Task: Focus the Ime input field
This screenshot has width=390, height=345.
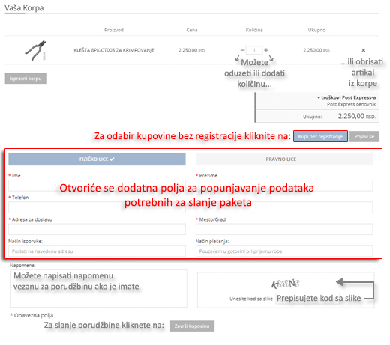Action: coord(97,186)
